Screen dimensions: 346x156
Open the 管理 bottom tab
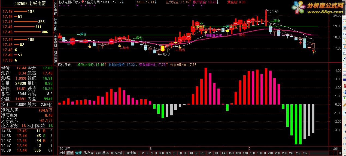click(78, 153)
